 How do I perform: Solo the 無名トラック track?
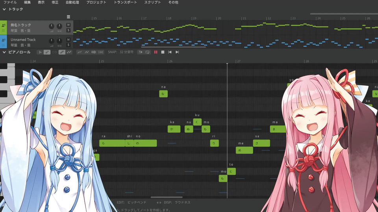click(x=69, y=30)
